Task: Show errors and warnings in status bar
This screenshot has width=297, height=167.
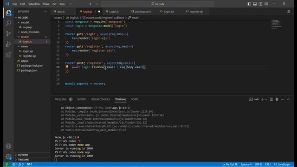Action: [18, 164]
